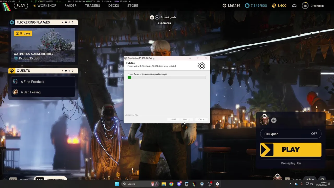
Task: Click Cancel in SteelSeries GG Setup
Action: (x=201, y=119)
